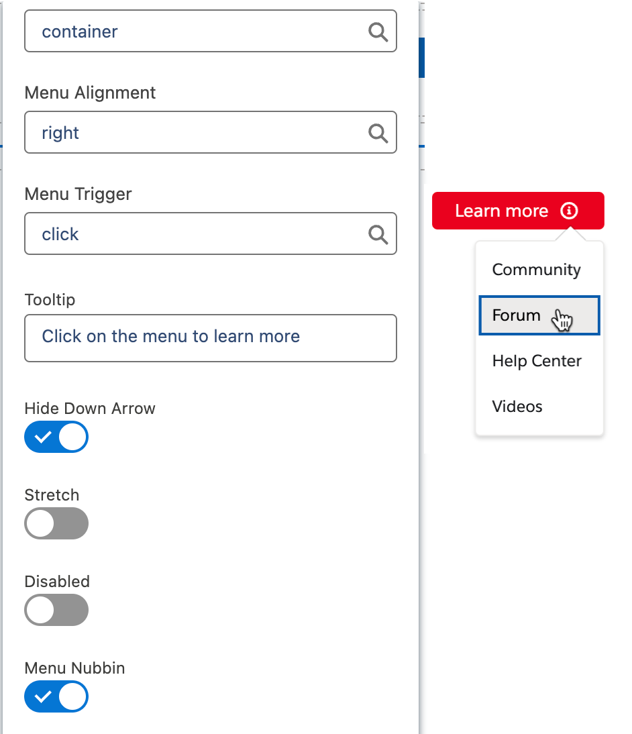Turn off Menu Nubbin toggle
Screen dimensions: 632x734
click(56, 696)
